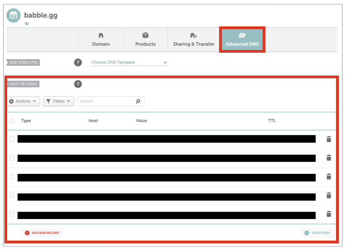This screenshot has width=346, height=251.
Task: Open the DNS Templates help question mark
Action: click(x=78, y=62)
